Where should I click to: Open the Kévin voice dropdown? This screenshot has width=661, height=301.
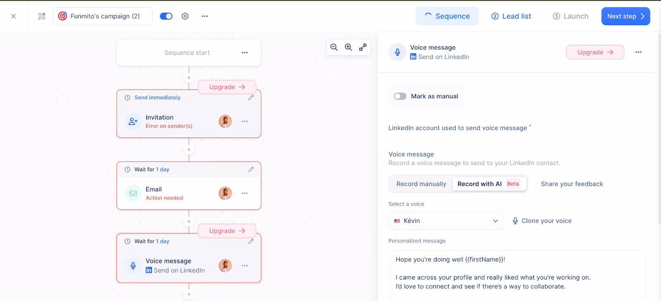pos(446,221)
